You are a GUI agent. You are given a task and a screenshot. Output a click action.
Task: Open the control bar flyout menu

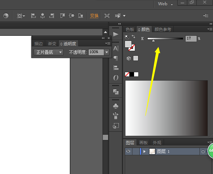click(206, 16)
